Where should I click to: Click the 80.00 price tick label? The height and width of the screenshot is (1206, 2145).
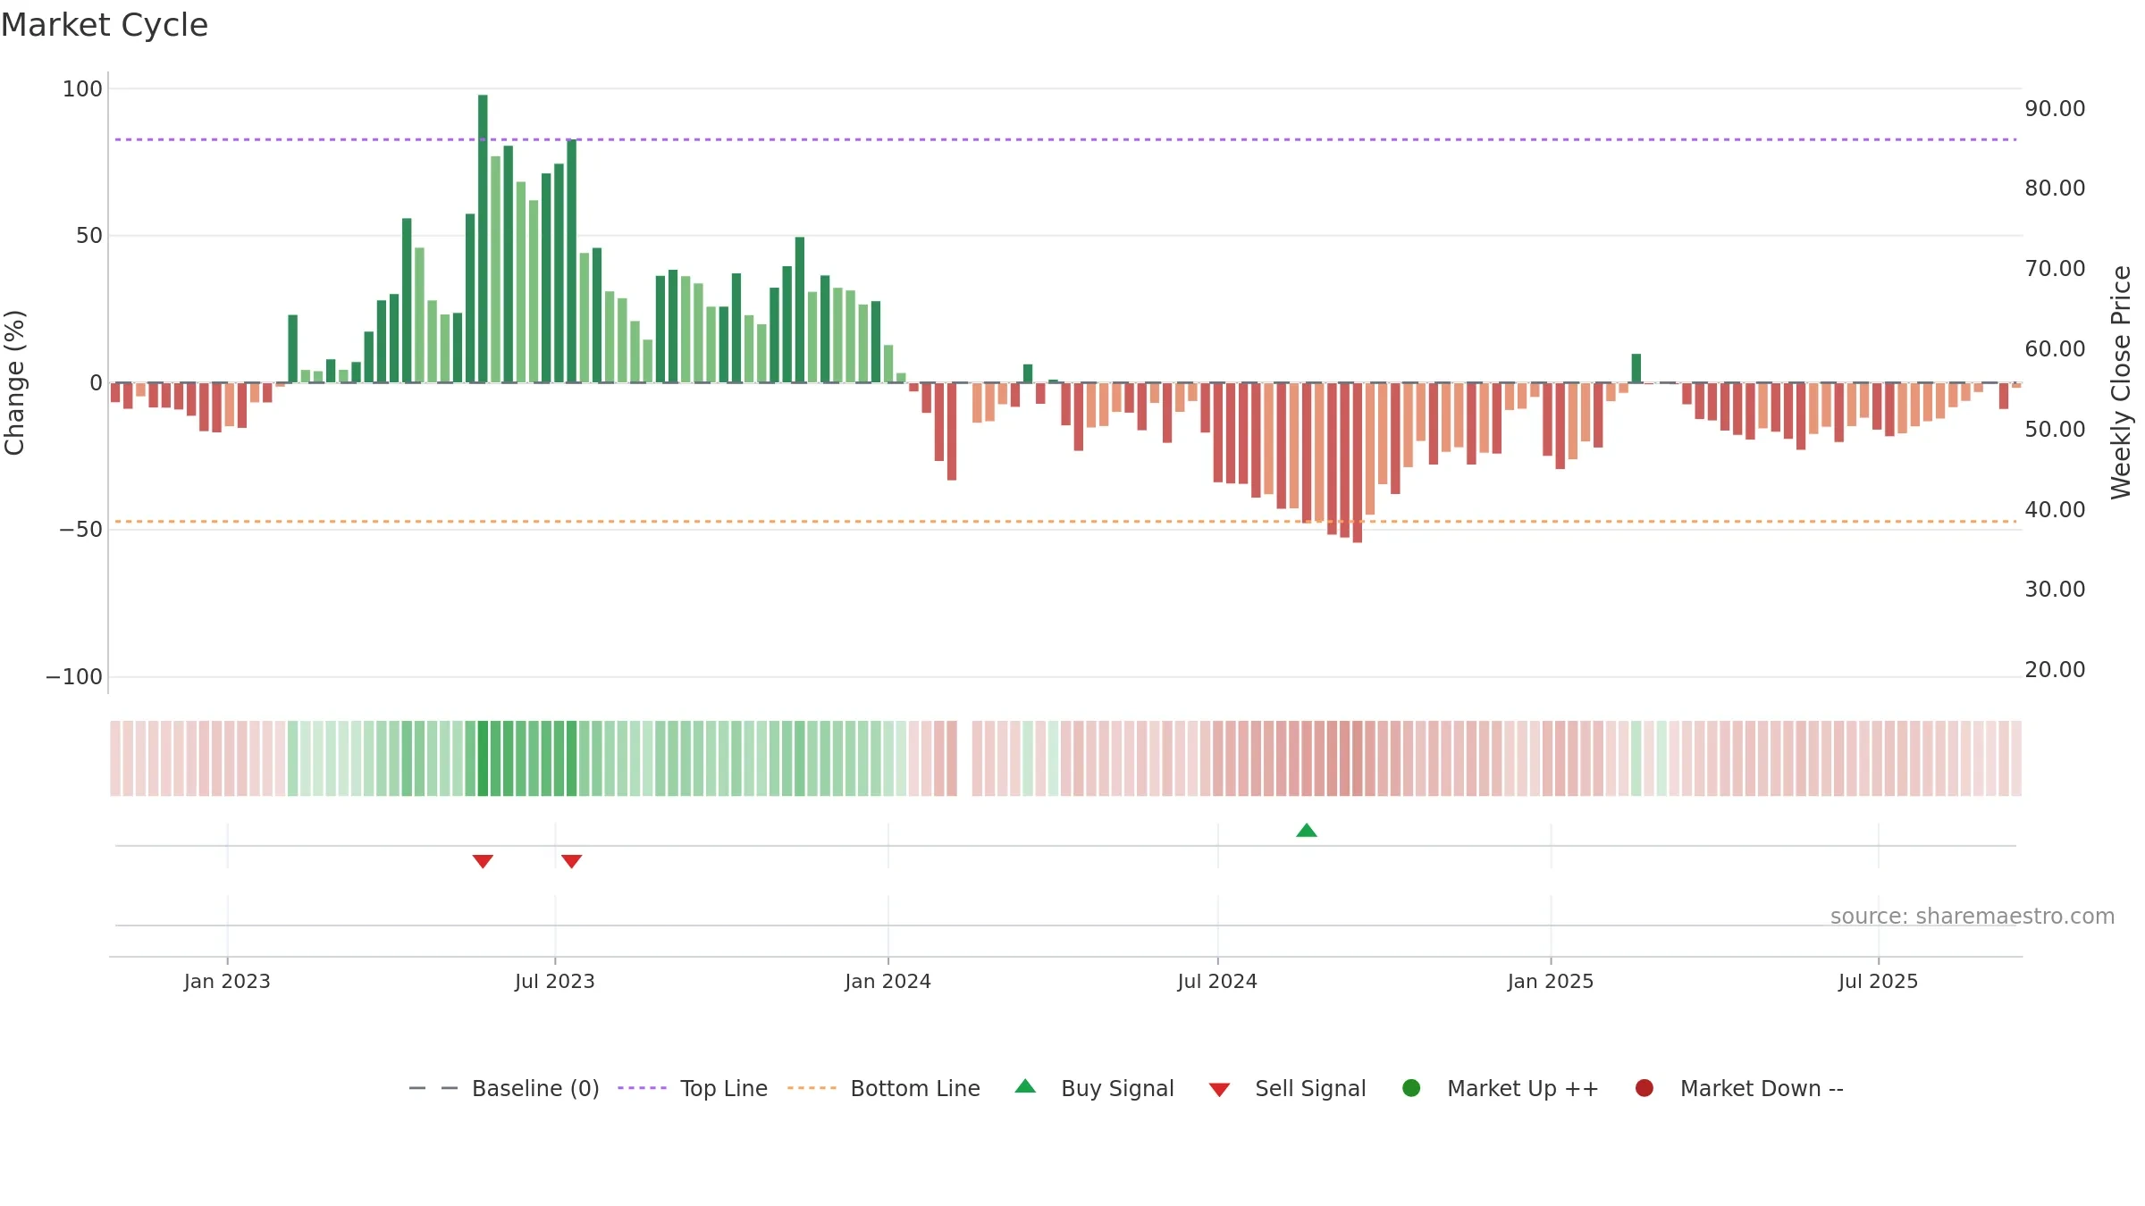pyautogui.click(x=2055, y=188)
